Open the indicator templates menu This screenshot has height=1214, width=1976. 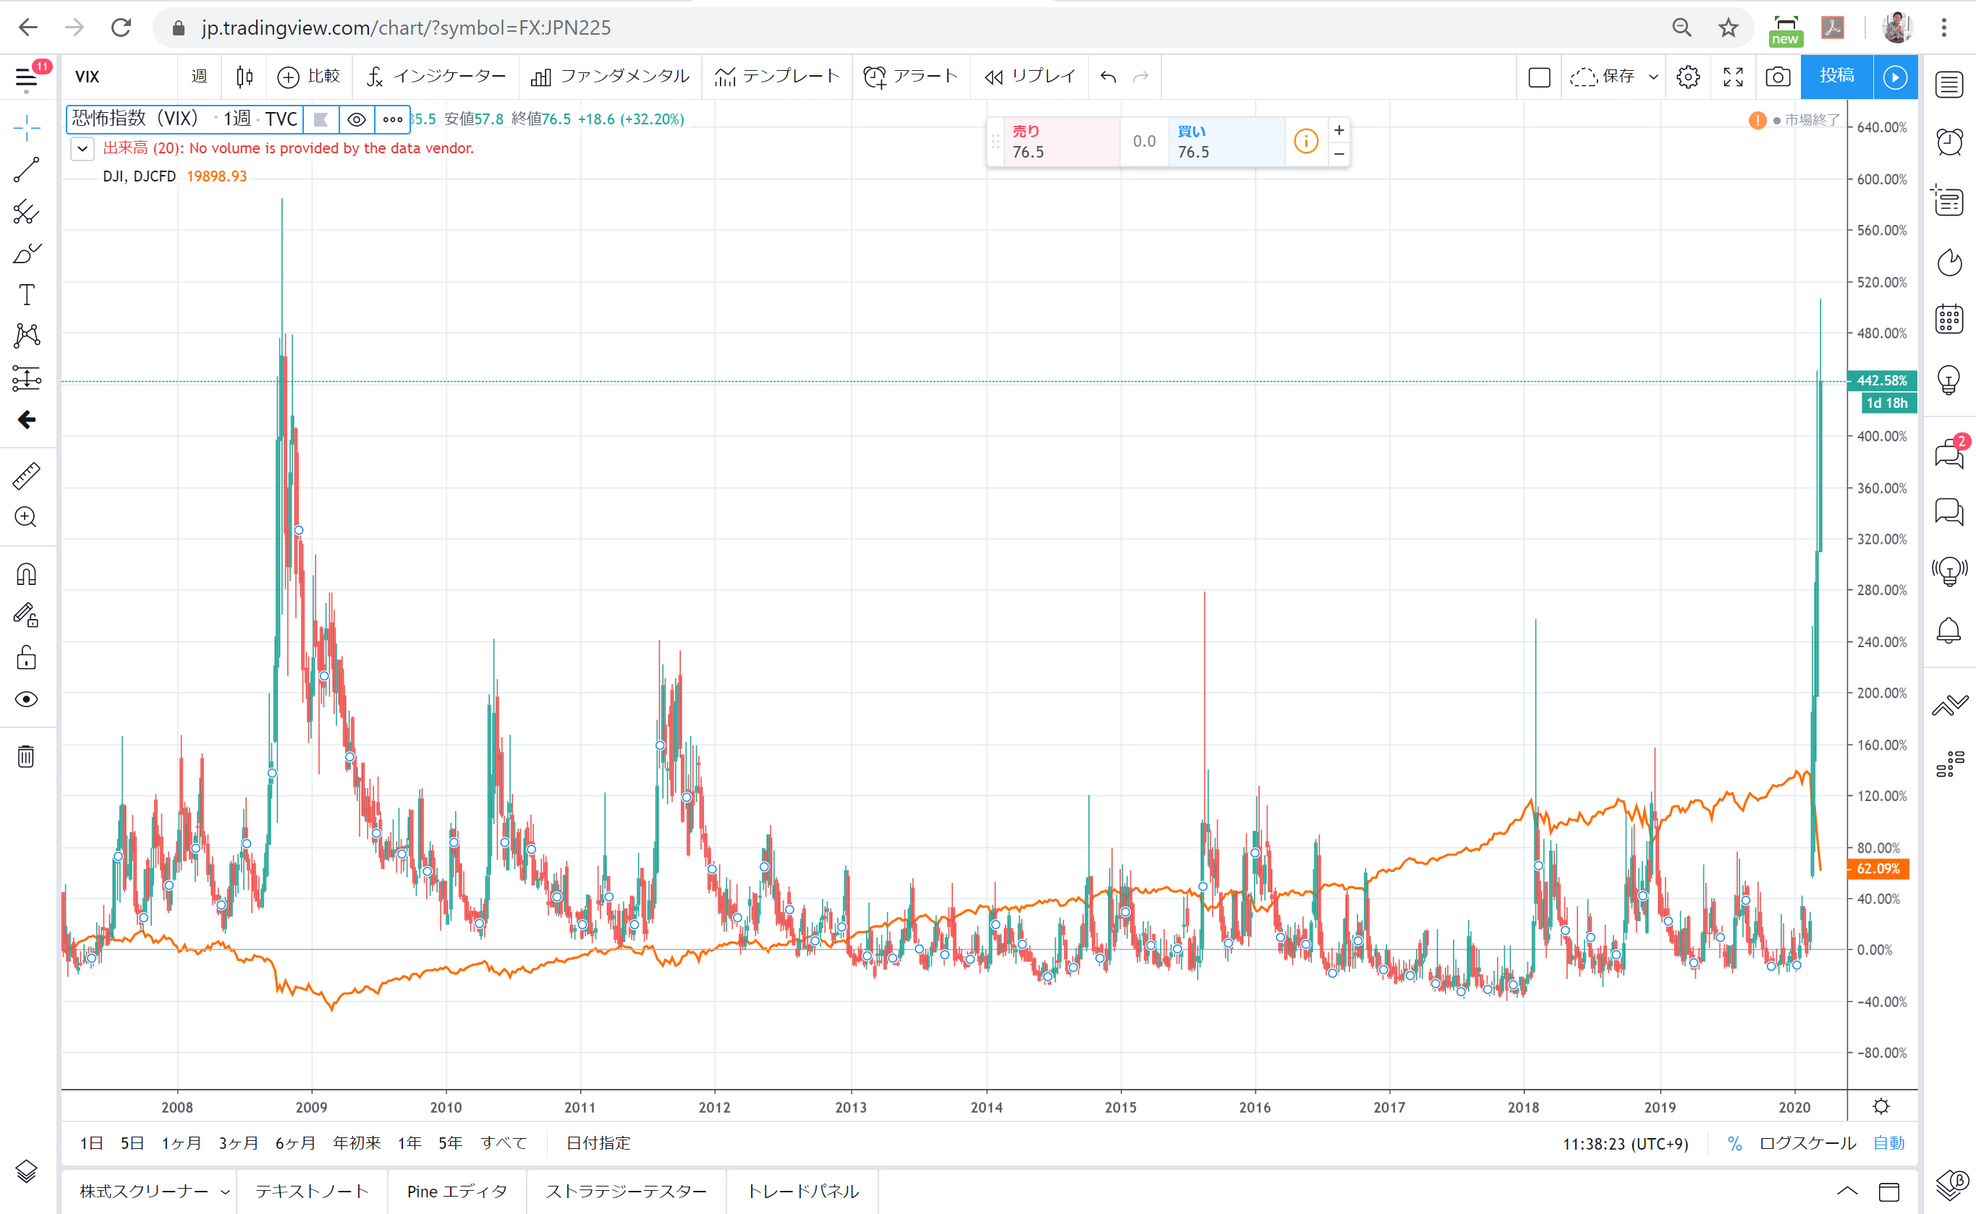pos(778,77)
